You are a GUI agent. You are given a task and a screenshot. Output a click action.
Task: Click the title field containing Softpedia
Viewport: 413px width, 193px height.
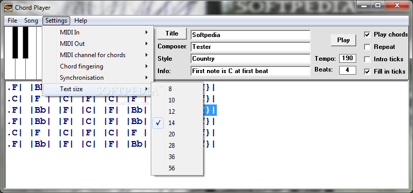[250, 35]
